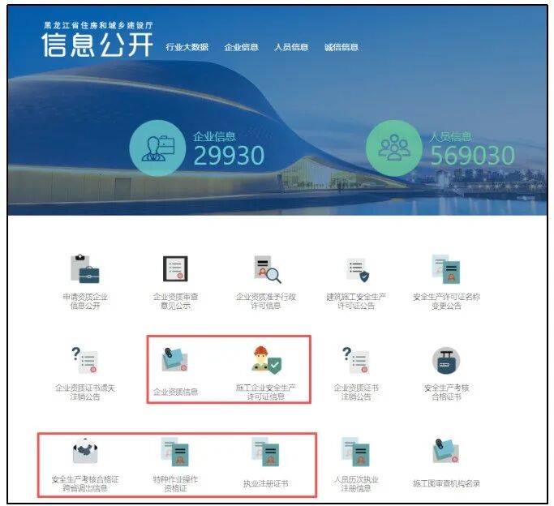Open the 安全生产考核合格证书 round stamp icon
Screen dimensions: 554x506
click(446, 359)
